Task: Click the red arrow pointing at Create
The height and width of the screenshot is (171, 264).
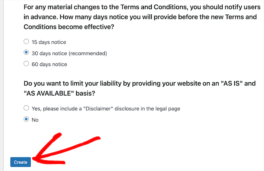Action: (x=66, y=149)
